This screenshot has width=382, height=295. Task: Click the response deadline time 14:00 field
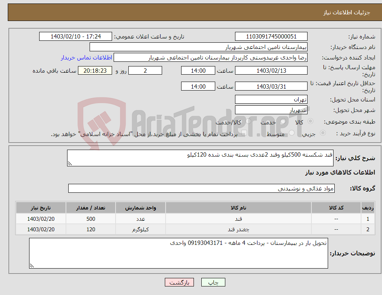[x=198, y=71]
